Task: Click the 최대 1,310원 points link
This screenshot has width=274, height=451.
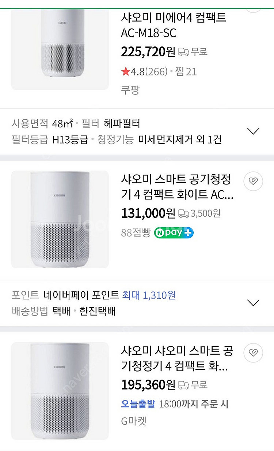Action: pyautogui.click(x=149, y=295)
